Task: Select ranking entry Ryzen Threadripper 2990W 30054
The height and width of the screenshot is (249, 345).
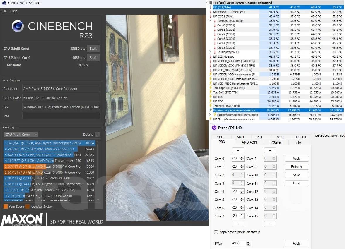Action: pyautogui.click(x=49, y=143)
